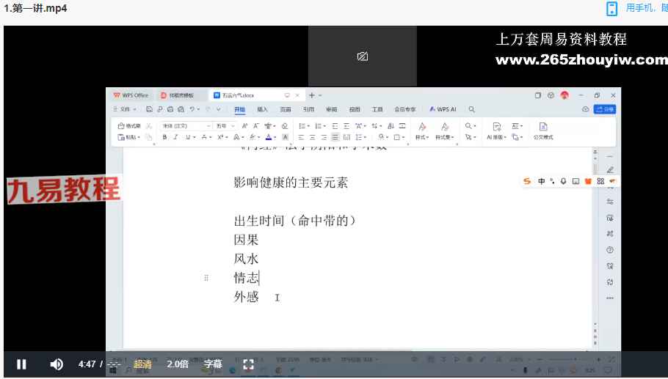The height and width of the screenshot is (379, 668).
Task: Enter fullscreen video mode
Action: 248,364
